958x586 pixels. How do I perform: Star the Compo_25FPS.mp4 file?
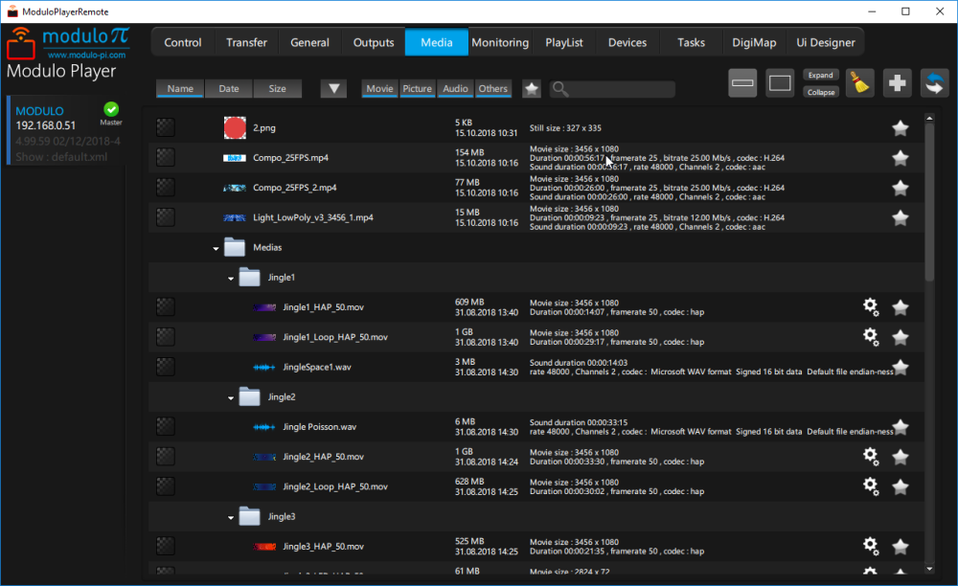coord(900,158)
